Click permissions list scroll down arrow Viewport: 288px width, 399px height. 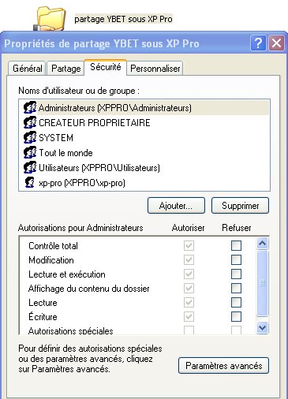point(262,327)
